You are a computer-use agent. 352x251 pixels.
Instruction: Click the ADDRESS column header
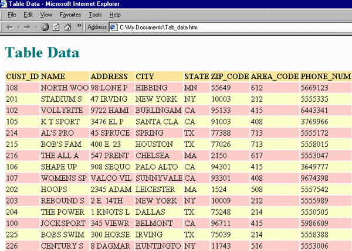[112, 77]
